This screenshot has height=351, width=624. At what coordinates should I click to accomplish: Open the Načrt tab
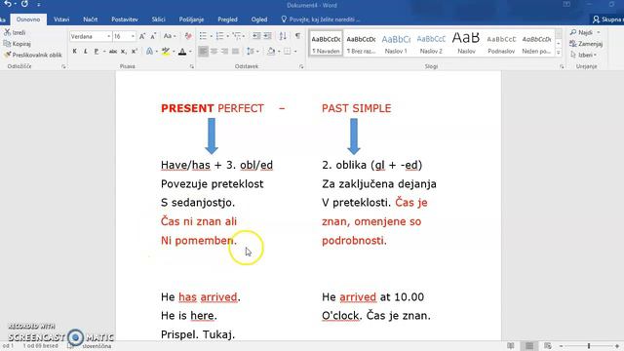coord(91,19)
